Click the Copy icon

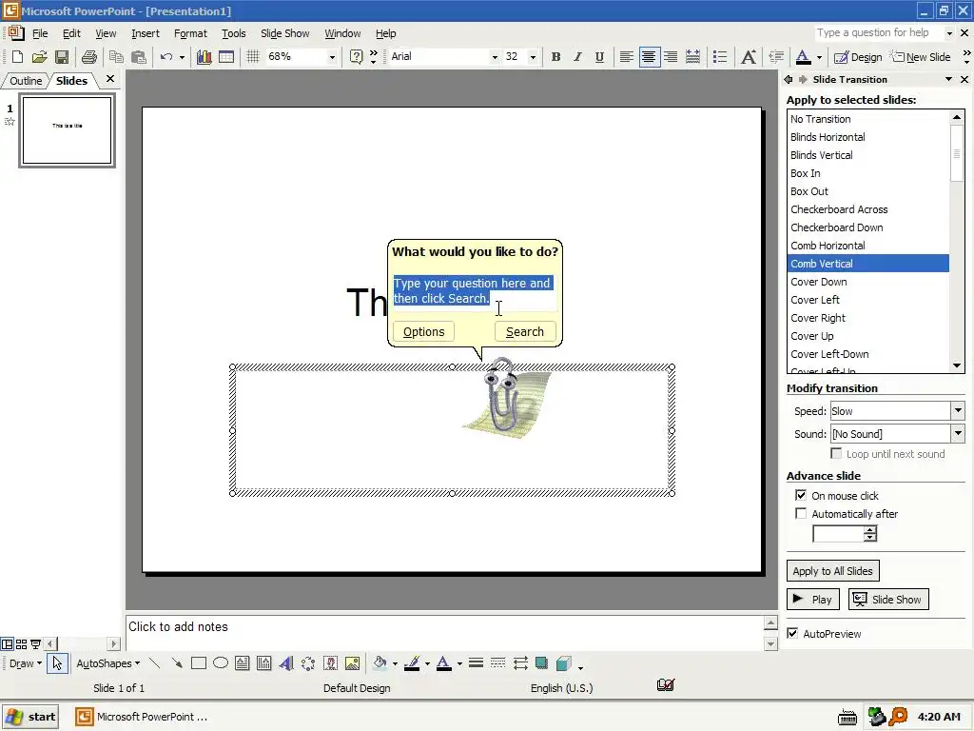(116, 56)
